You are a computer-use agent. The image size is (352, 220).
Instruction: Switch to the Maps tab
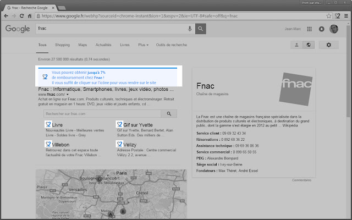point(82,45)
